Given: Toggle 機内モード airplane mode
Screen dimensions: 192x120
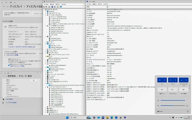Looking at the screenshot, I should (162, 90).
